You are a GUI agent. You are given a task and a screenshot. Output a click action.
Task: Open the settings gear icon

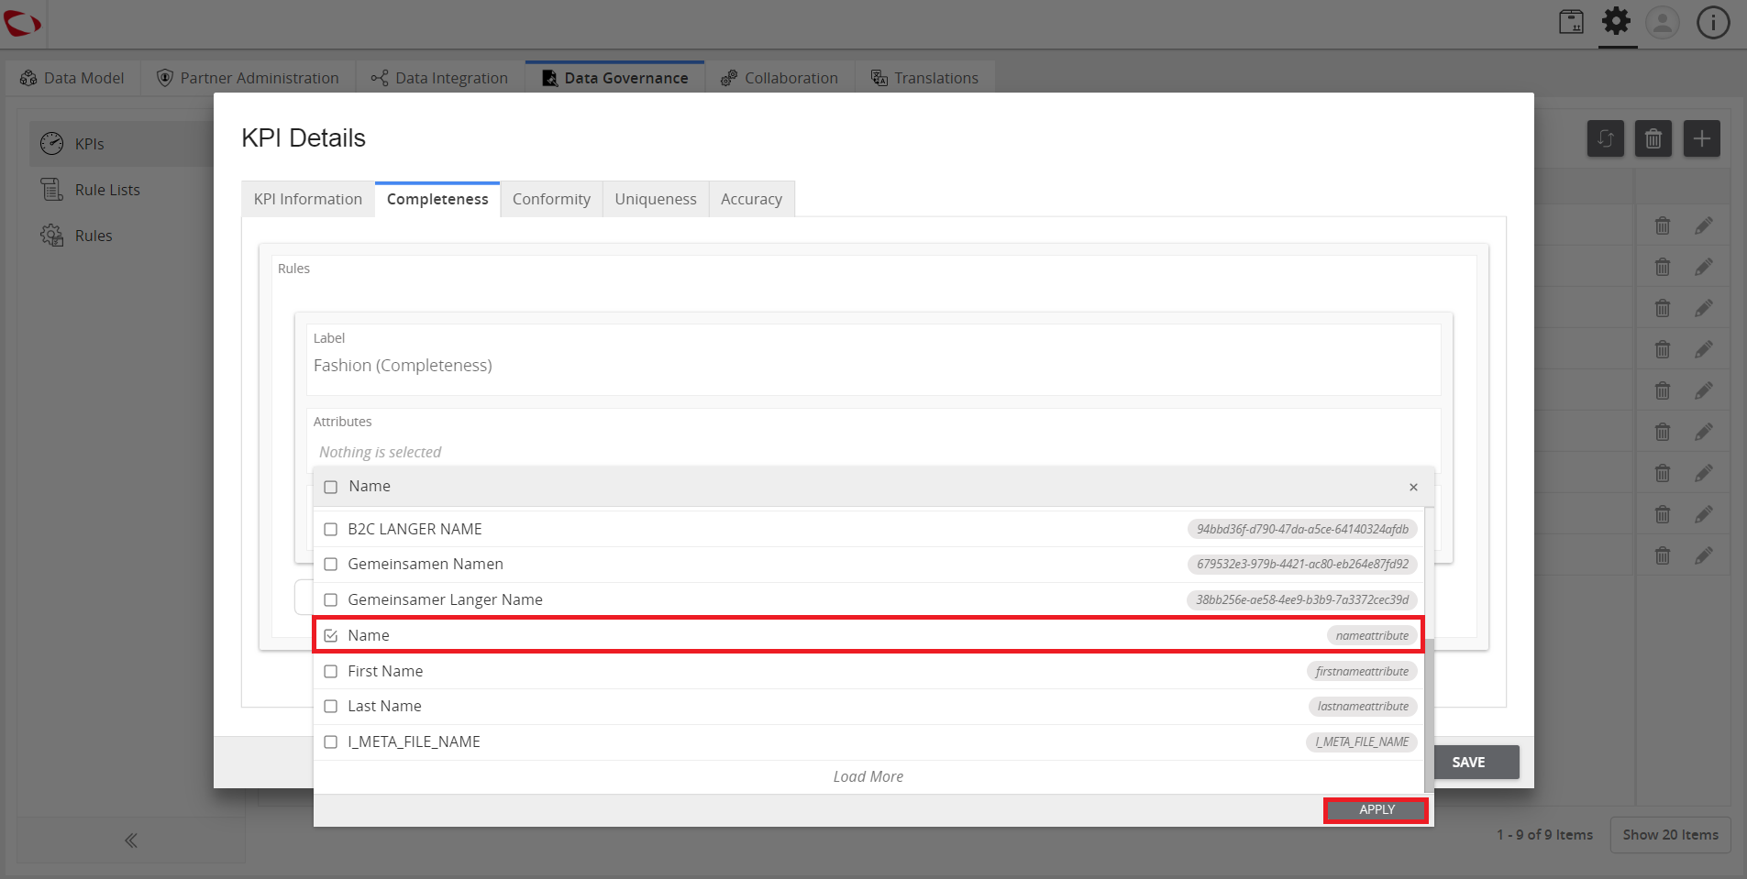click(1617, 21)
